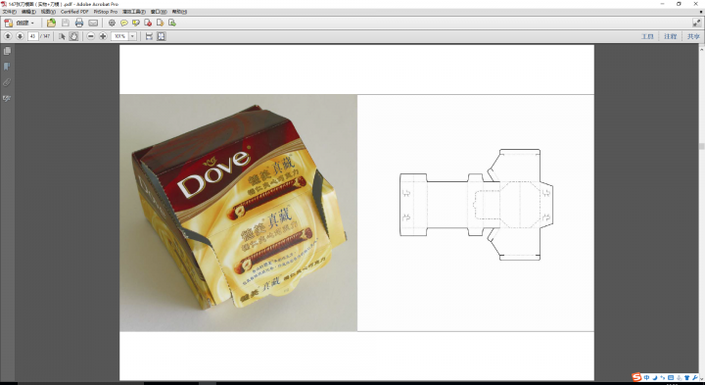Open the Tools pane link
This screenshot has height=385, width=705.
click(647, 36)
